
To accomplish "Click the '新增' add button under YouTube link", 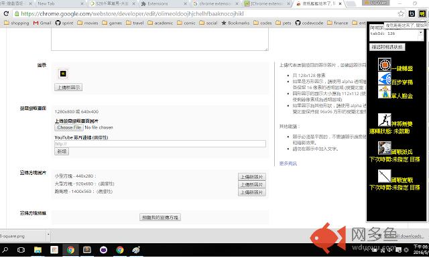I will click(62, 151).
